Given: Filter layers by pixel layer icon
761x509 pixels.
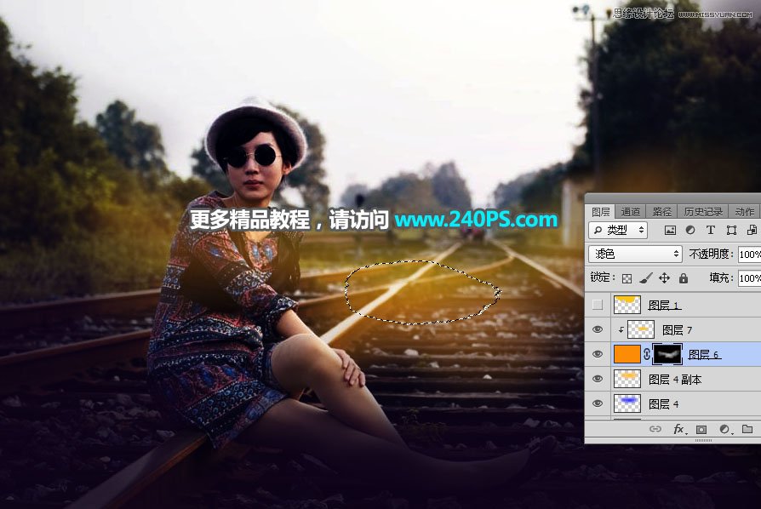Looking at the screenshot, I should coord(670,230).
